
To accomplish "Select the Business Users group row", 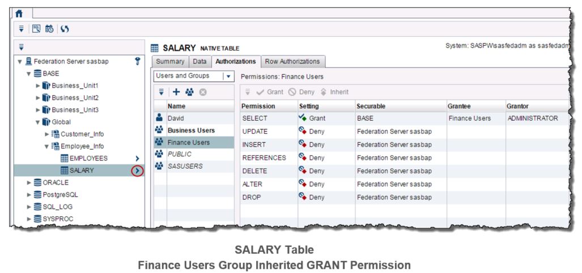I will pyautogui.click(x=191, y=130).
